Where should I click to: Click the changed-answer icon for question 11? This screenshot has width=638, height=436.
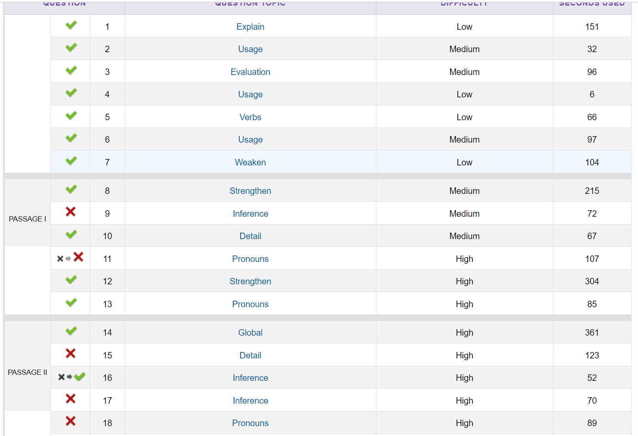(x=70, y=258)
